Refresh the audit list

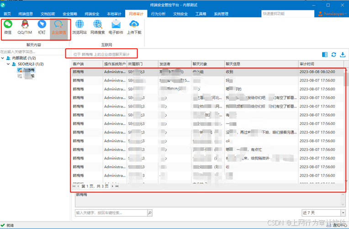pyautogui.click(x=333, y=54)
